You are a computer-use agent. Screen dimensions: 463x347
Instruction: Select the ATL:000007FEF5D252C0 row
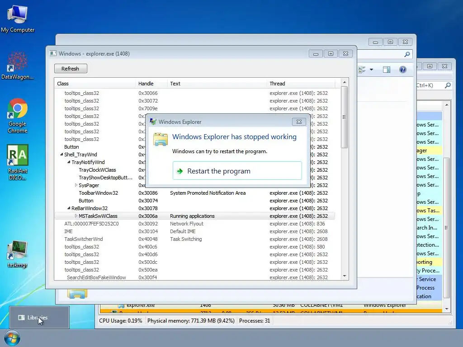coord(194,223)
